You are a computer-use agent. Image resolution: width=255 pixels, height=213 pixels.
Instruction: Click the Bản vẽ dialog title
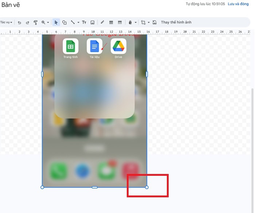[x=11, y=5]
